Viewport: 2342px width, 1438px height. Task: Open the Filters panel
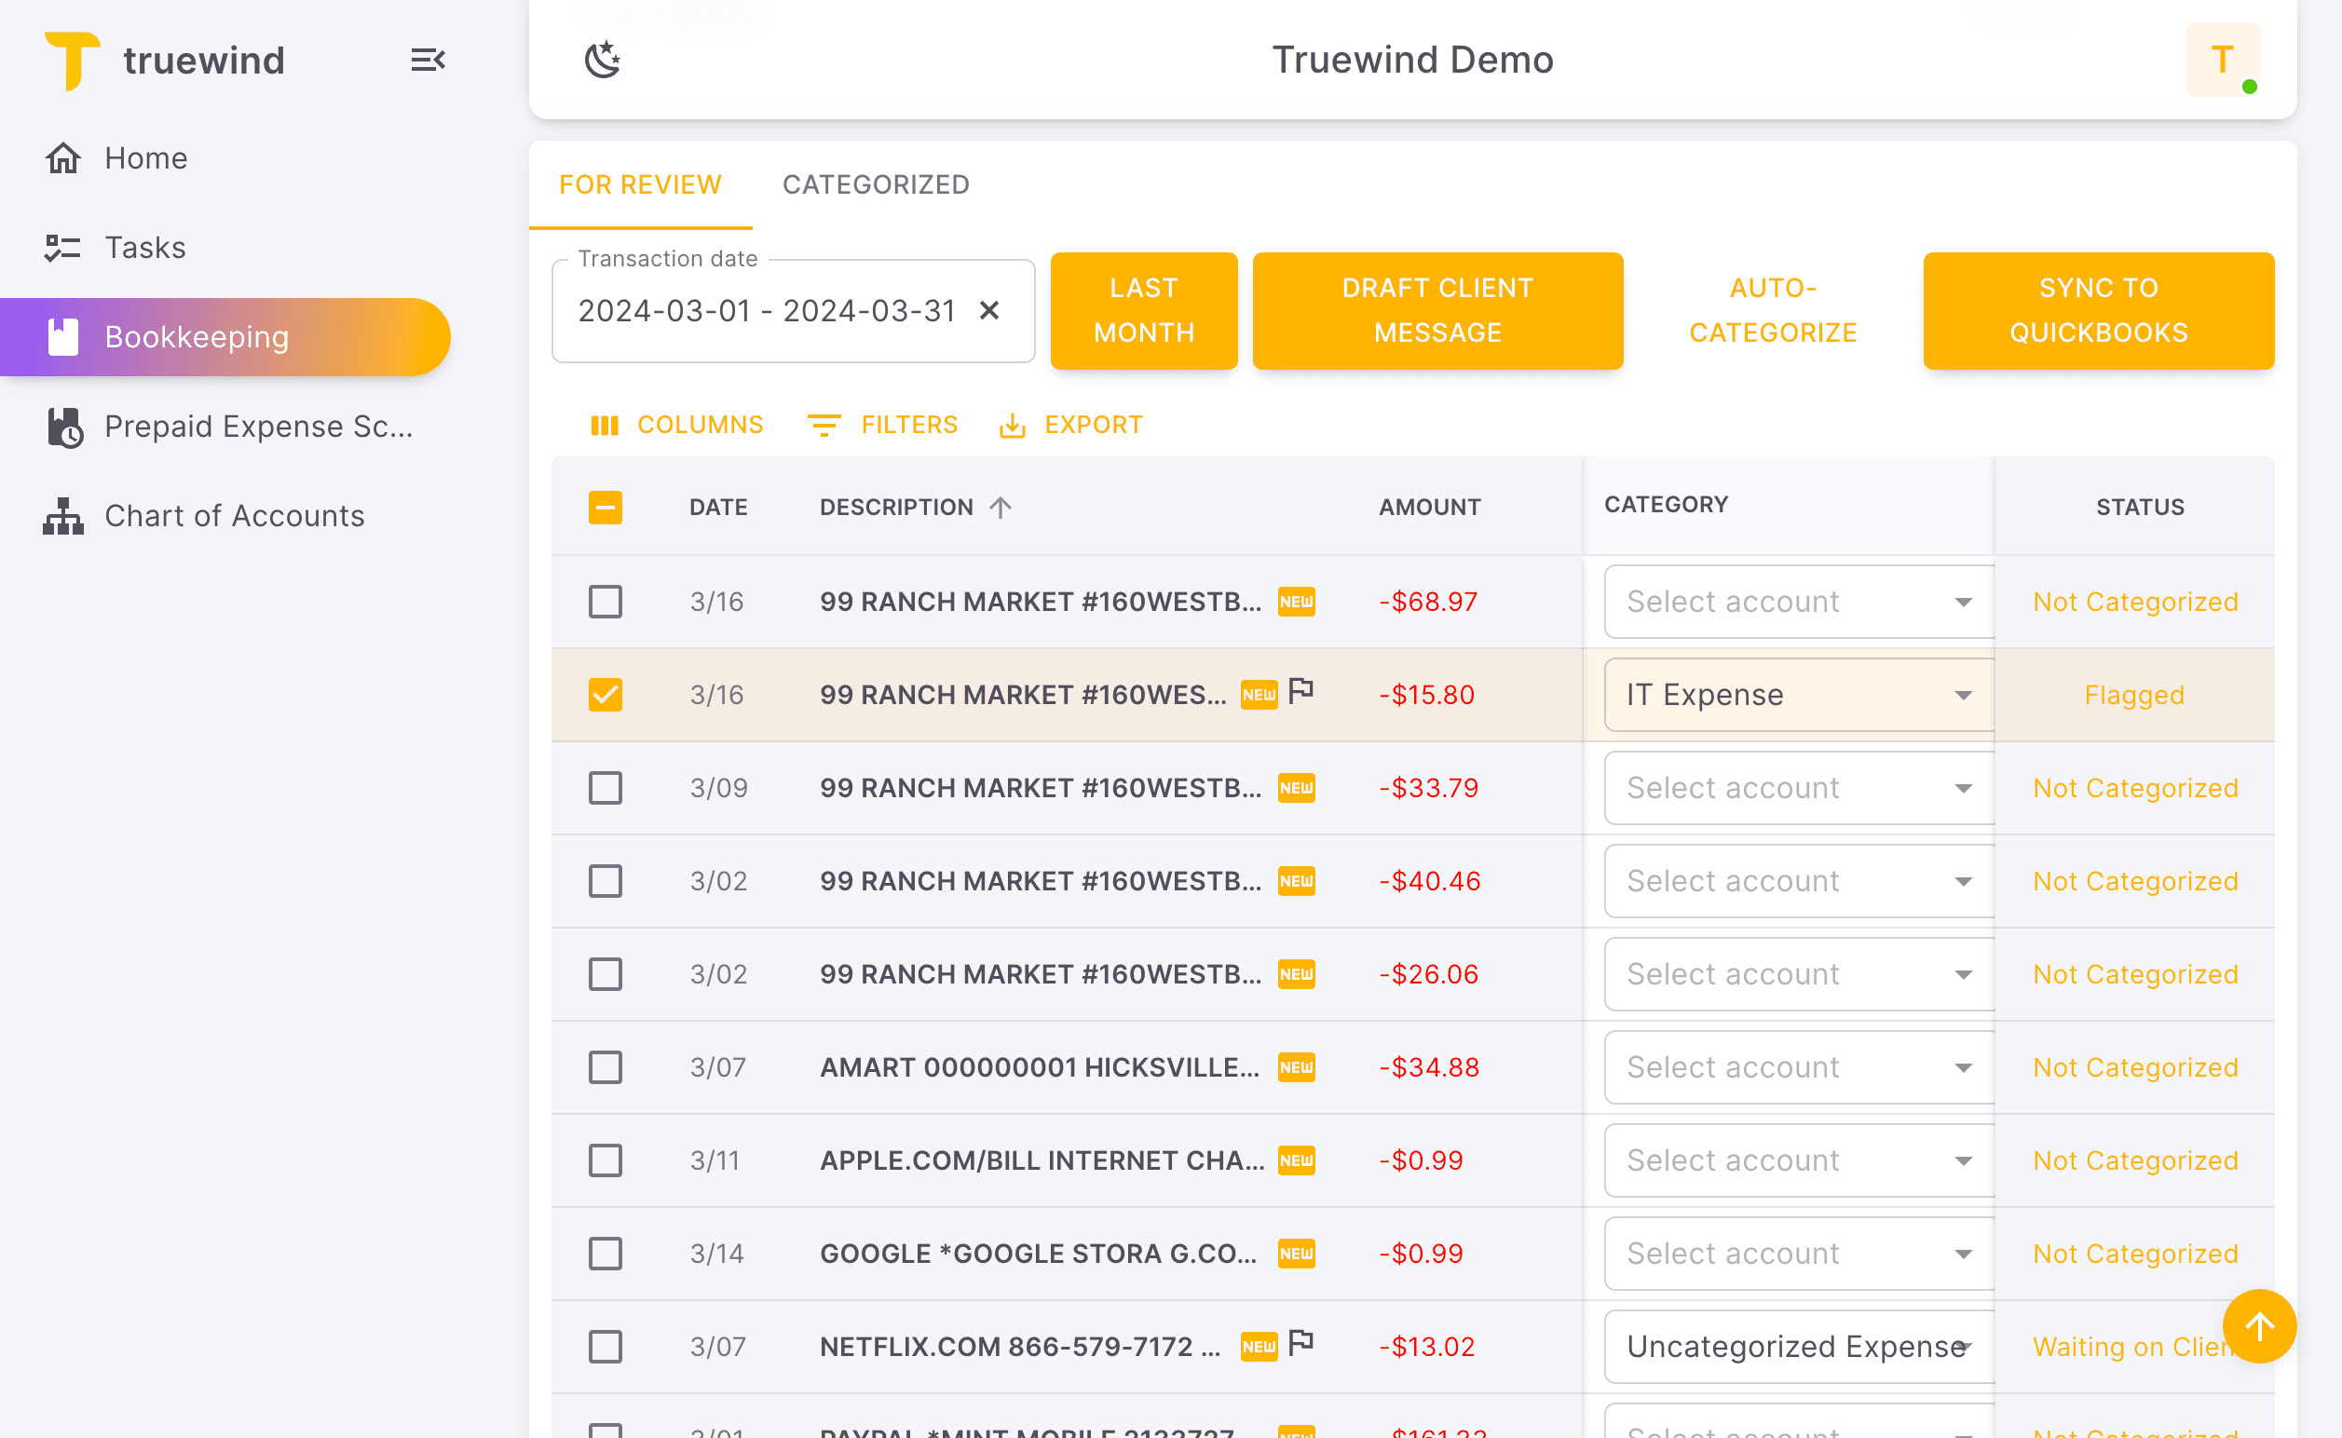883,424
